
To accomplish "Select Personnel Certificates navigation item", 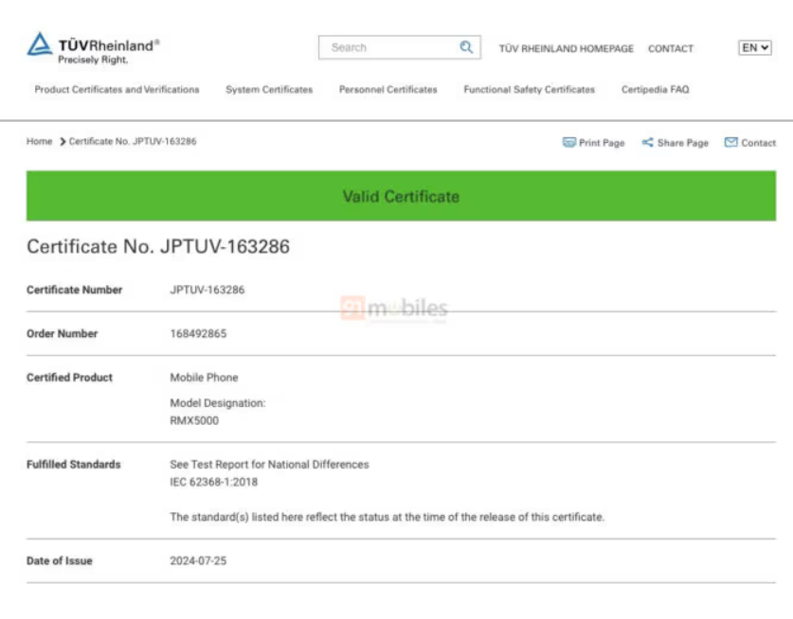I will tap(388, 90).
